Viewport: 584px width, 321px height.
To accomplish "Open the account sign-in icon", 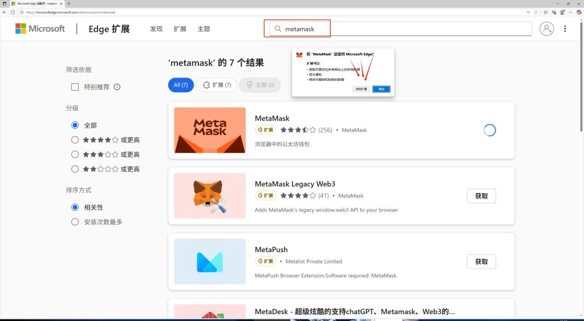I will point(546,29).
